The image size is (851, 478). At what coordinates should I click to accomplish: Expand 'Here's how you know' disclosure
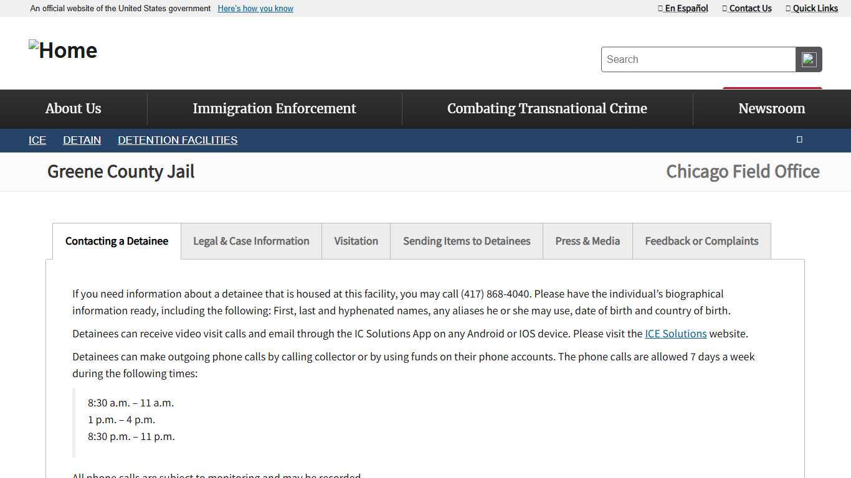[x=255, y=8]
